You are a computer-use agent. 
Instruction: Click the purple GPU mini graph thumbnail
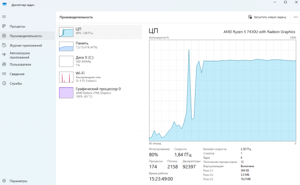tap(66, 93)
